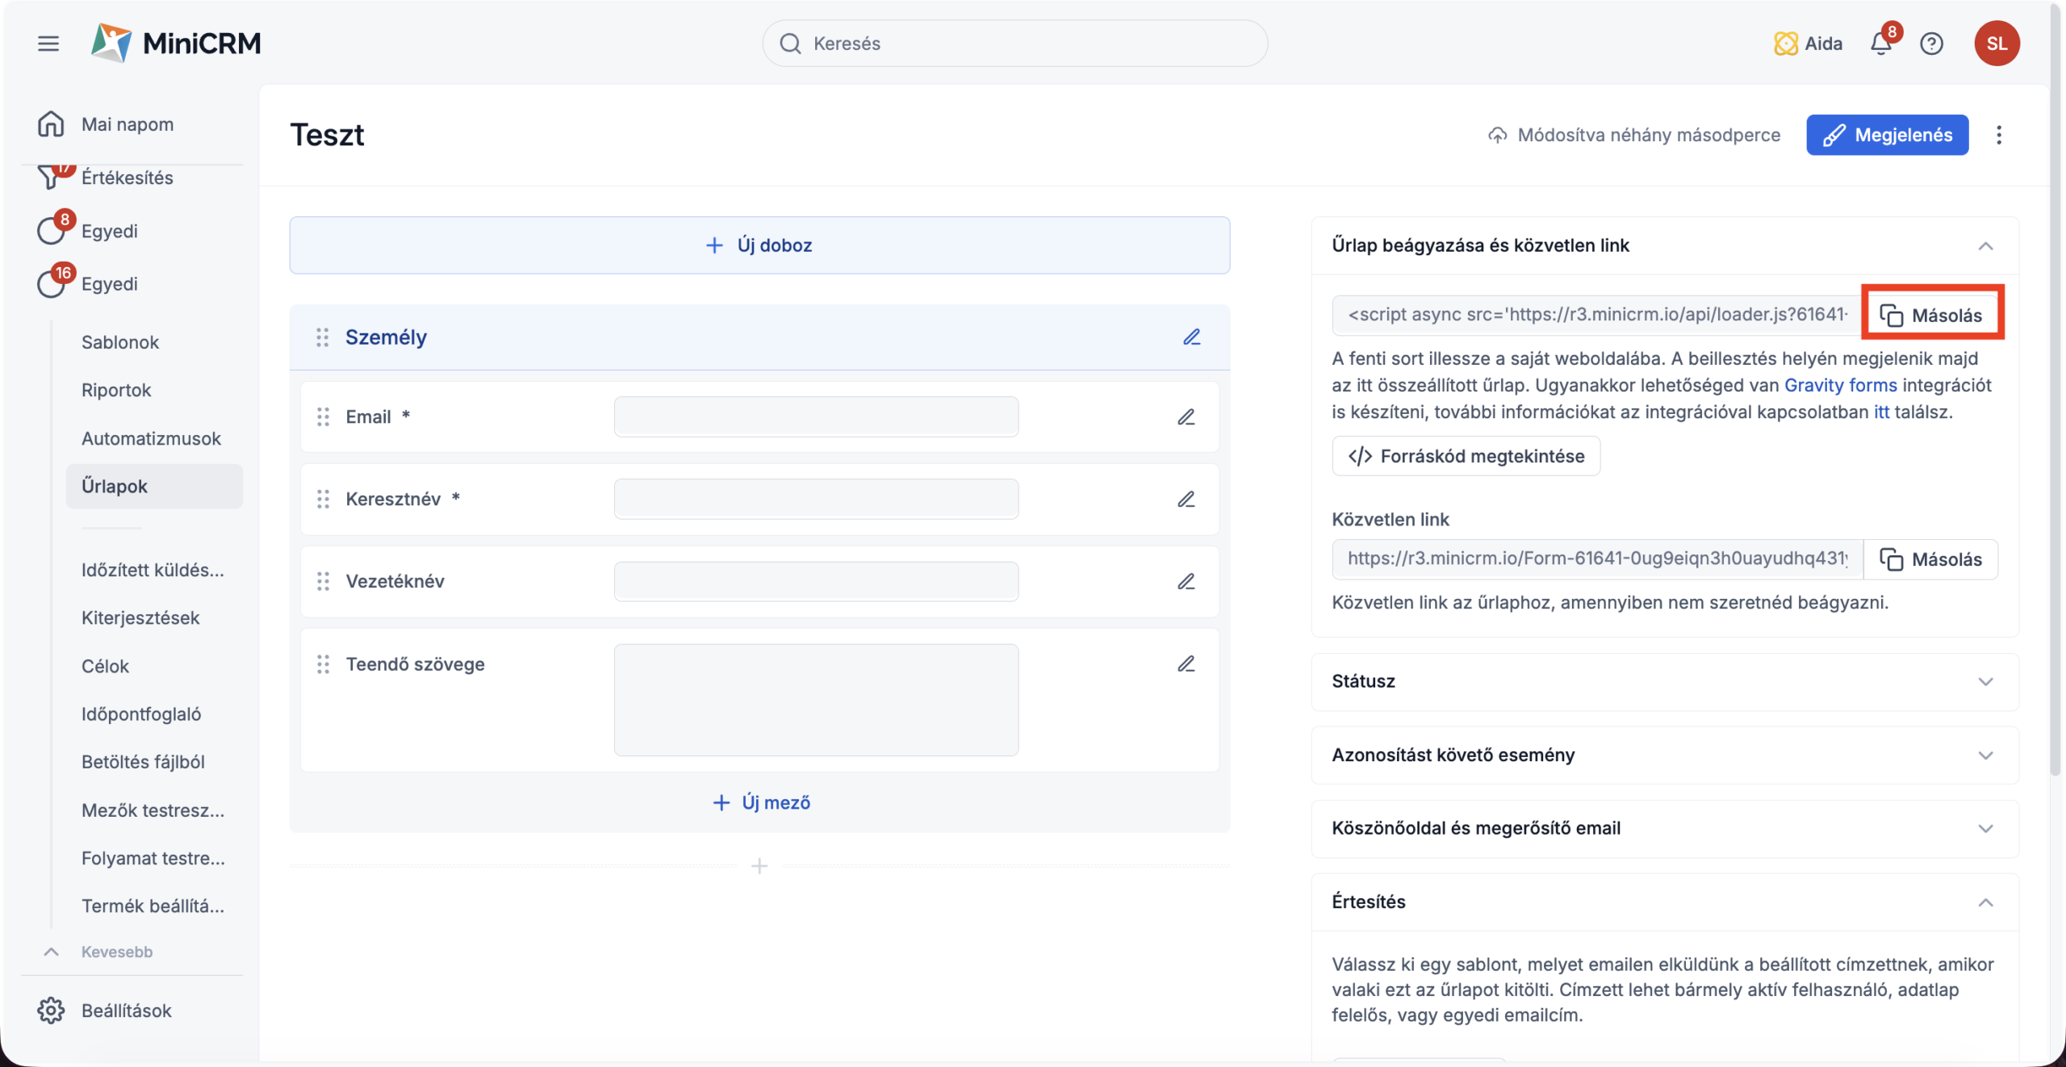
Task: Open Automatizmusok in sidebar
Action: 151,438
